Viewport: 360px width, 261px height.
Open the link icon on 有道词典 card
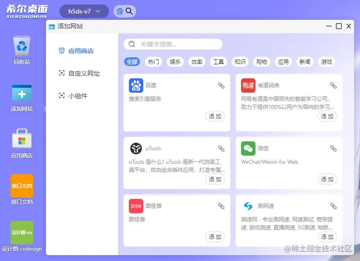[x=333, y=85]
